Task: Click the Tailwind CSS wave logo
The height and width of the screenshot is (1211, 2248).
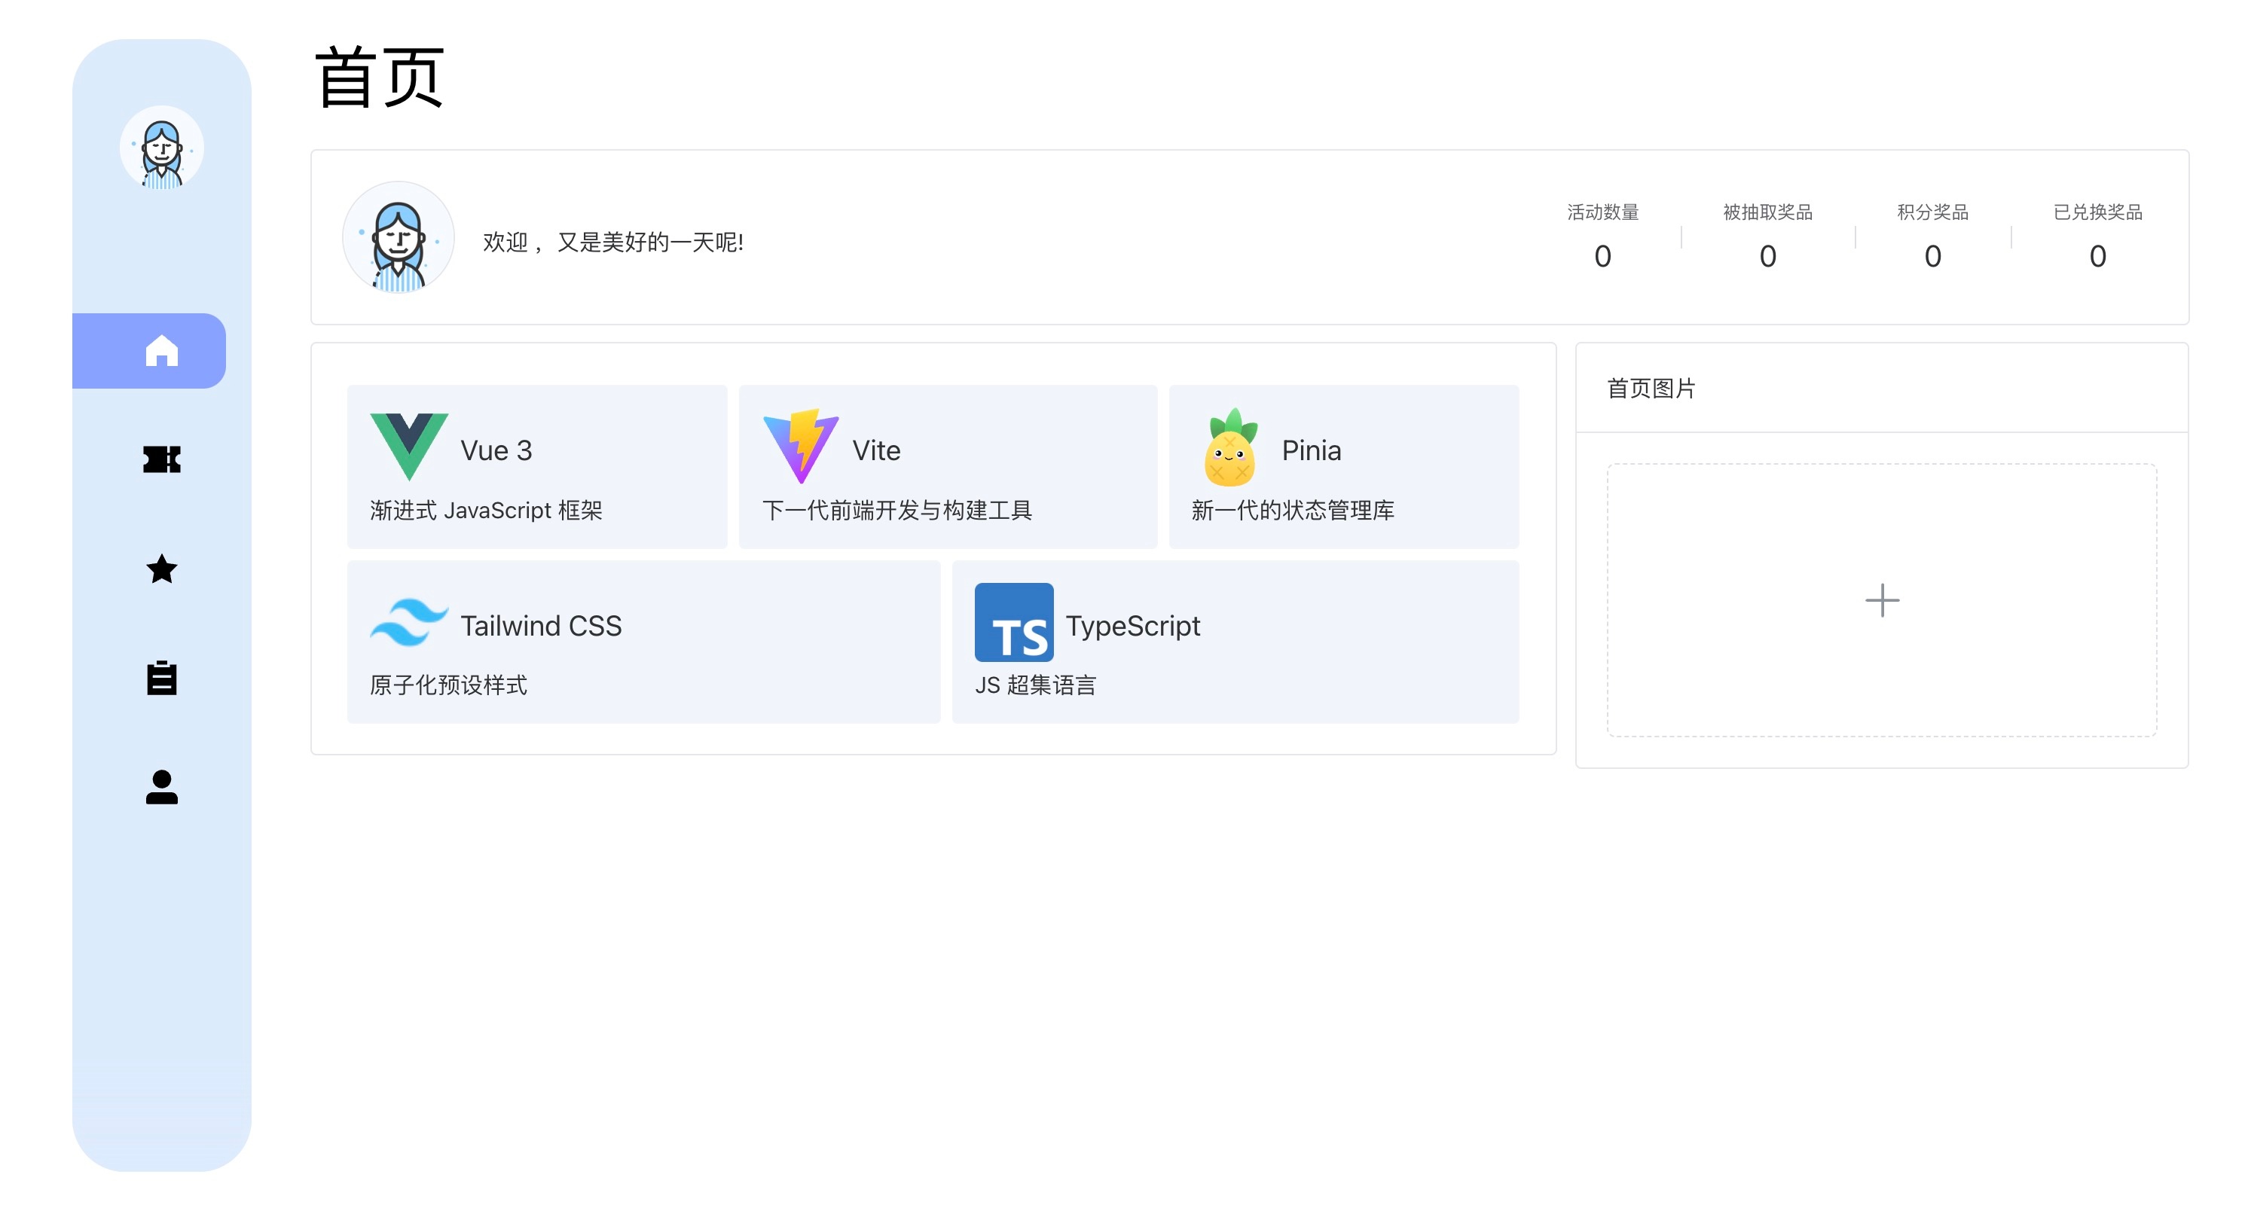Action: [x=408, y=623]
